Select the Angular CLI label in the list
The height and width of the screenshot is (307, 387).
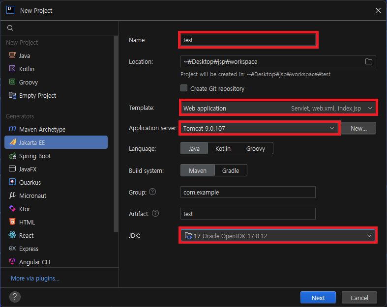coord(34,262)
